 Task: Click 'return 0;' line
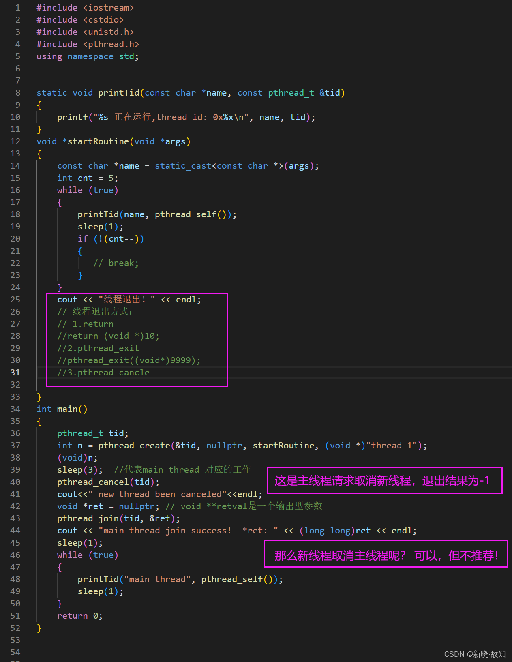[x=80, y=616]
